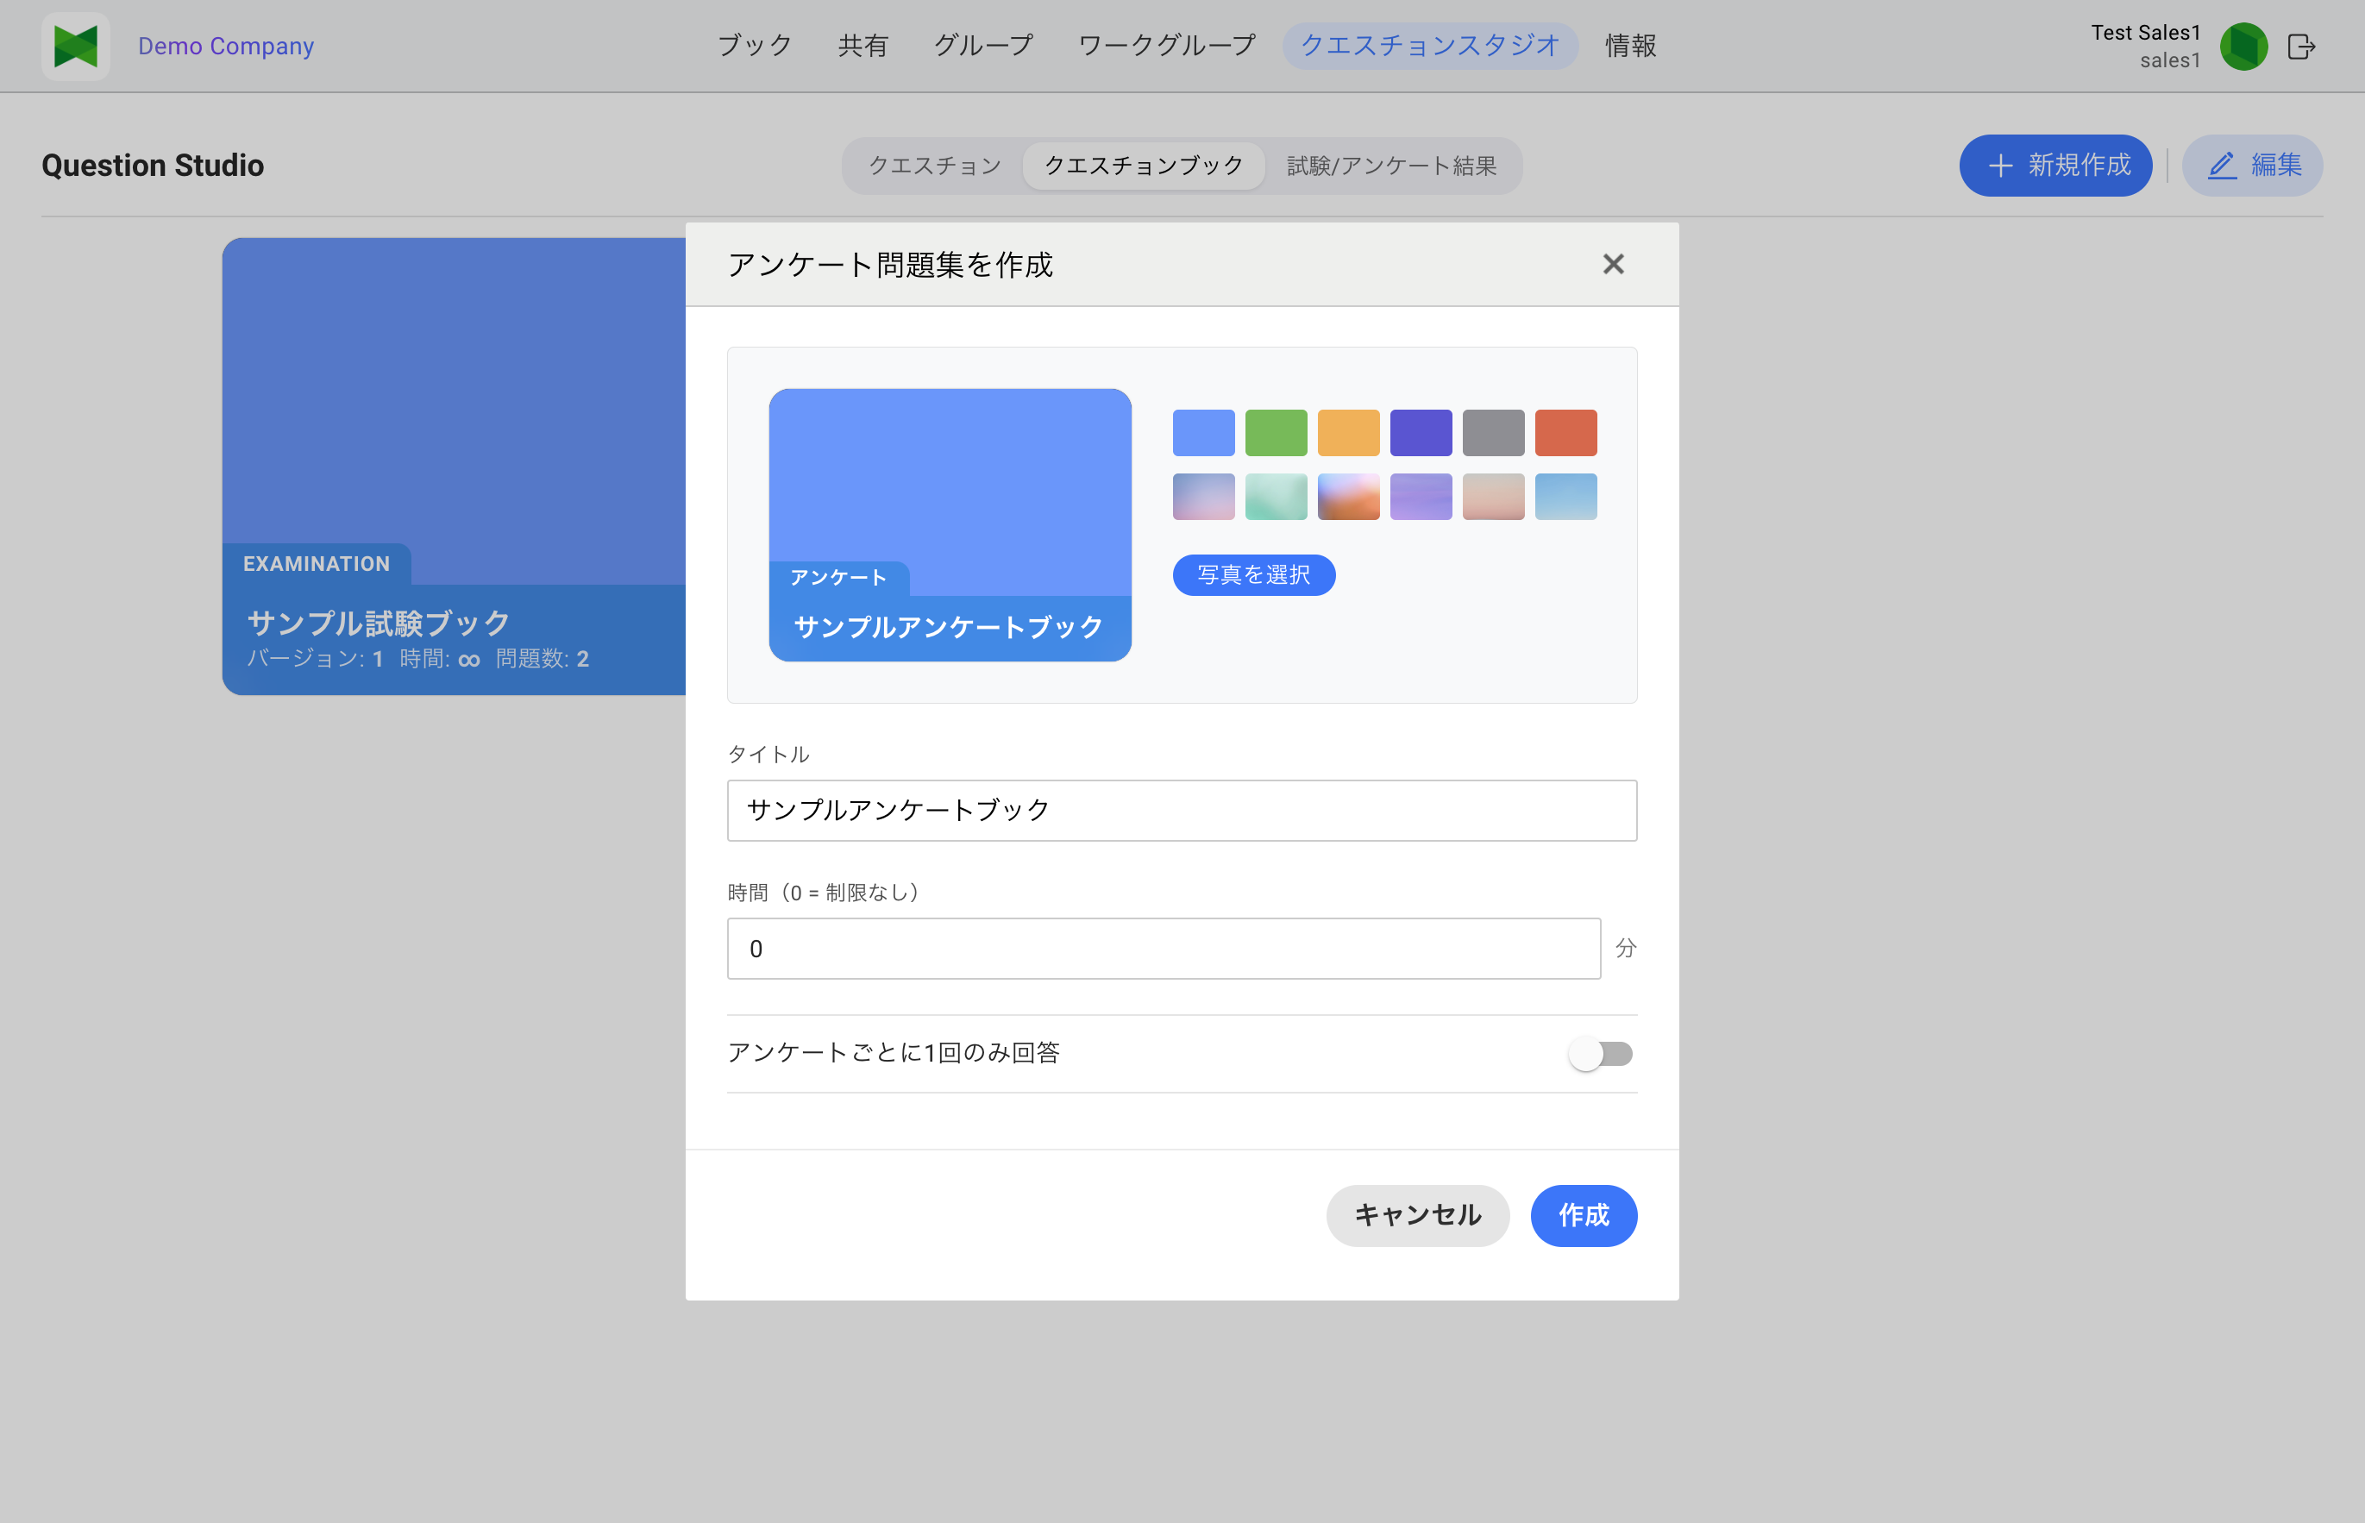
Task: Select the クエスチョンスタジオ menu item
Action: pos(1429,46)
